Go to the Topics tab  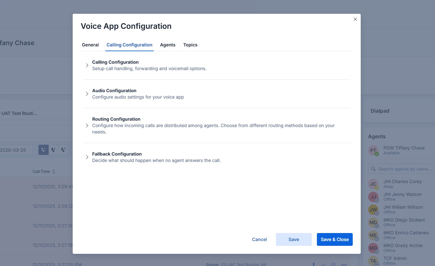point(190,45)
